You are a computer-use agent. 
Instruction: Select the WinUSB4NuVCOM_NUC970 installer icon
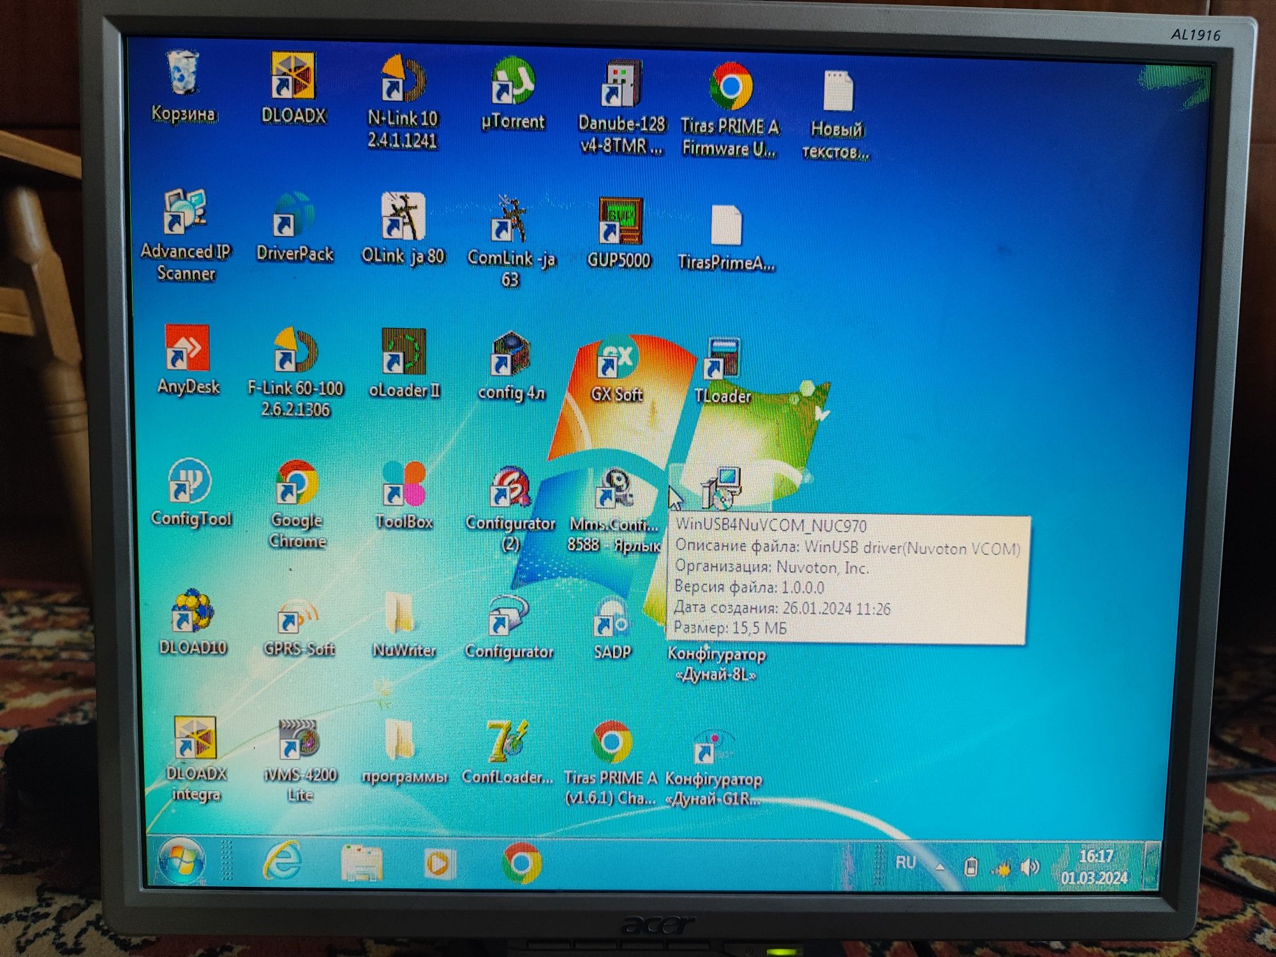pos(722,487)
